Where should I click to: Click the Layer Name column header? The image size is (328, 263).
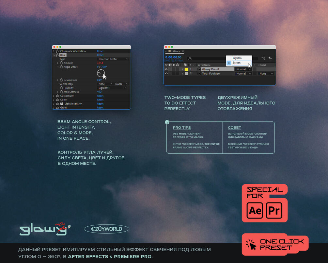(204, 65)
